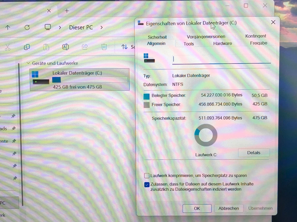Click the Copy icon in Explorer toolbar
Image resolution: width=297 pixels, height=222 pixels.
click(x=27, y=47)
